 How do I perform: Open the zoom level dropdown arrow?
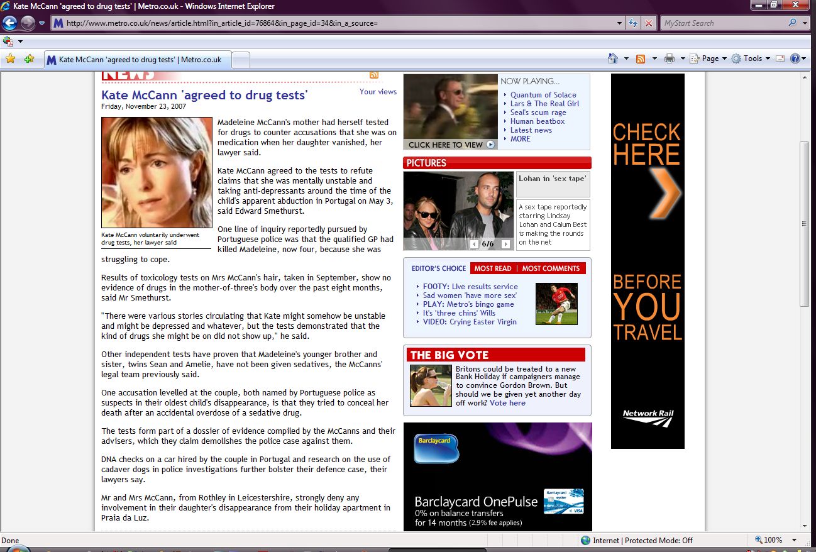click(x=795, y=540)
